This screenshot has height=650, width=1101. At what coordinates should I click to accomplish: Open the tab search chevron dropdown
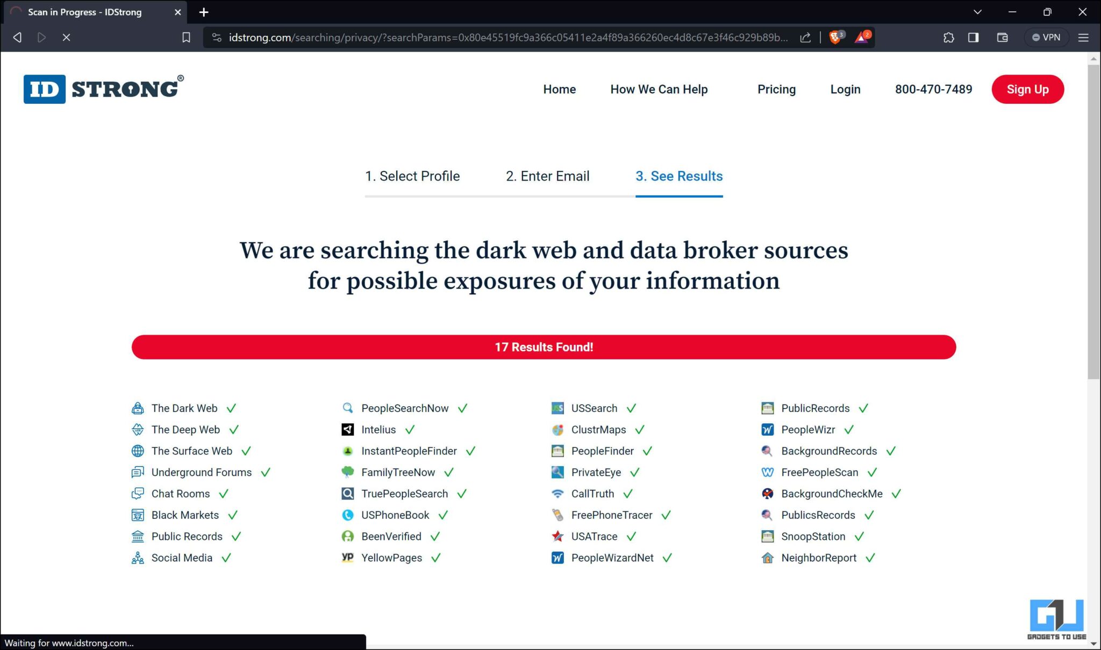tap(977, 12)
